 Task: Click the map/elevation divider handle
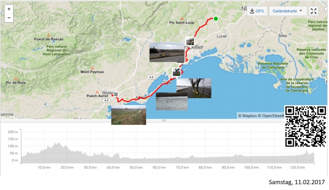(164, 121)
